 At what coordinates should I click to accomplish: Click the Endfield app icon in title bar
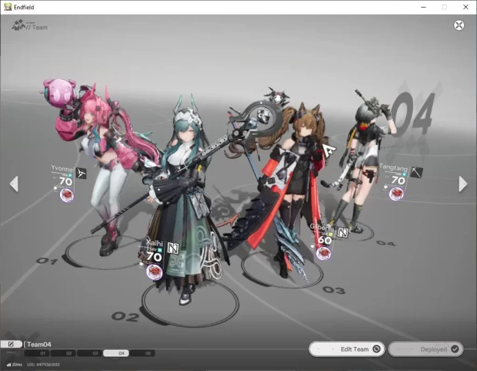(8, 7)
